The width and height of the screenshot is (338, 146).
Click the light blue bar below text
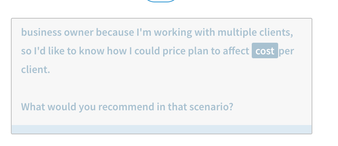click(x=162, y=129)
